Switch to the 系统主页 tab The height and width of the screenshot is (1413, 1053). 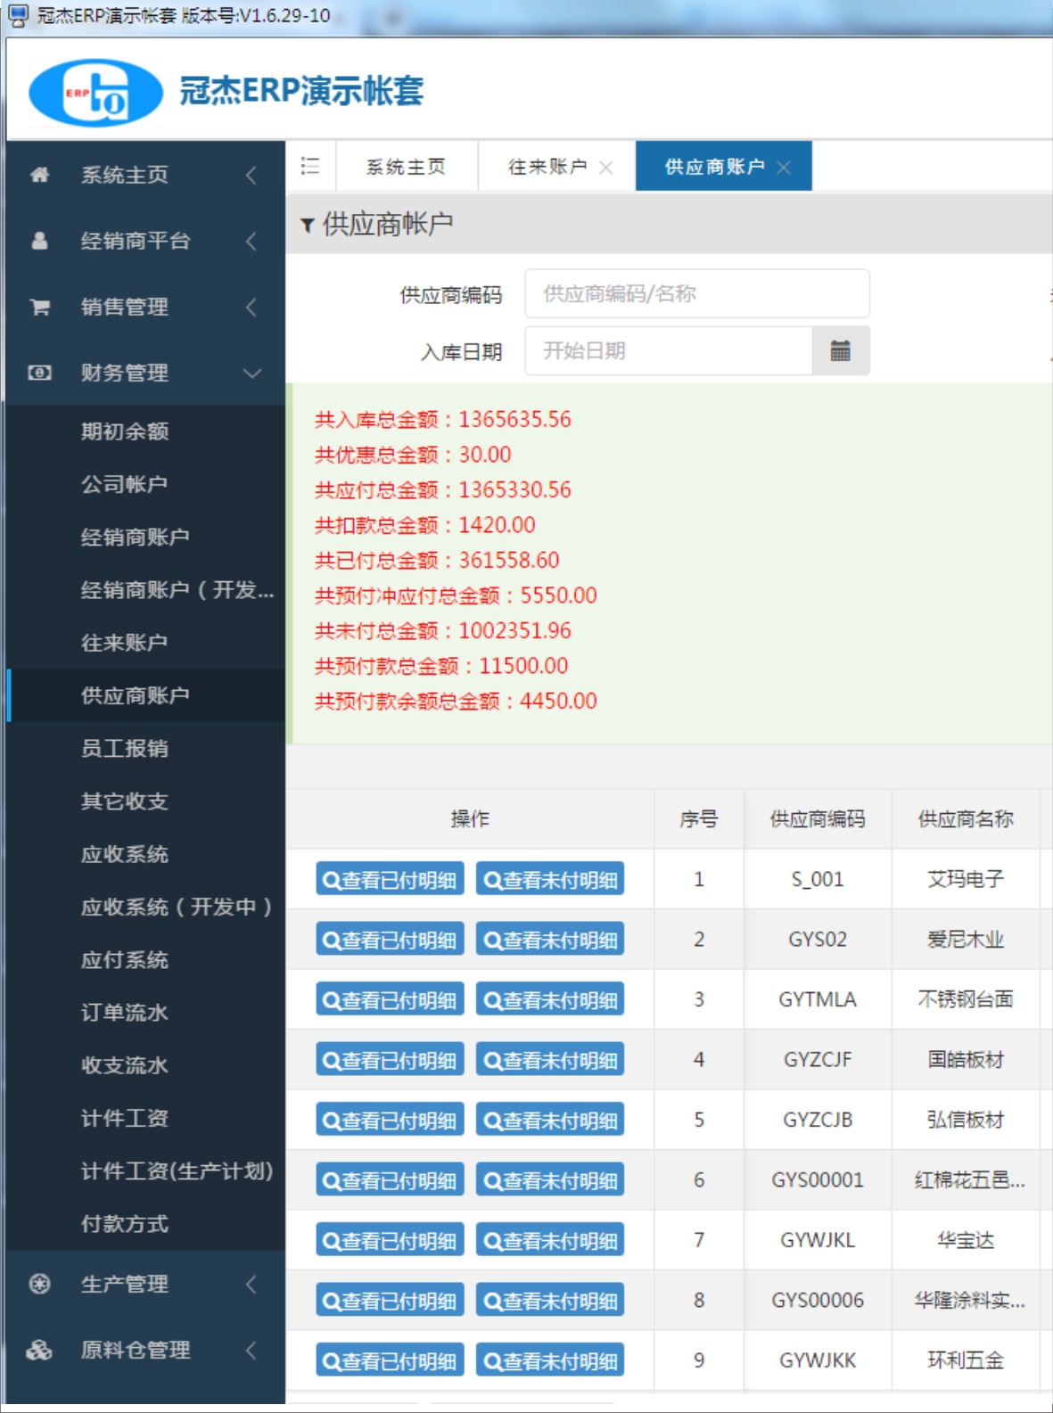point(406,167)
